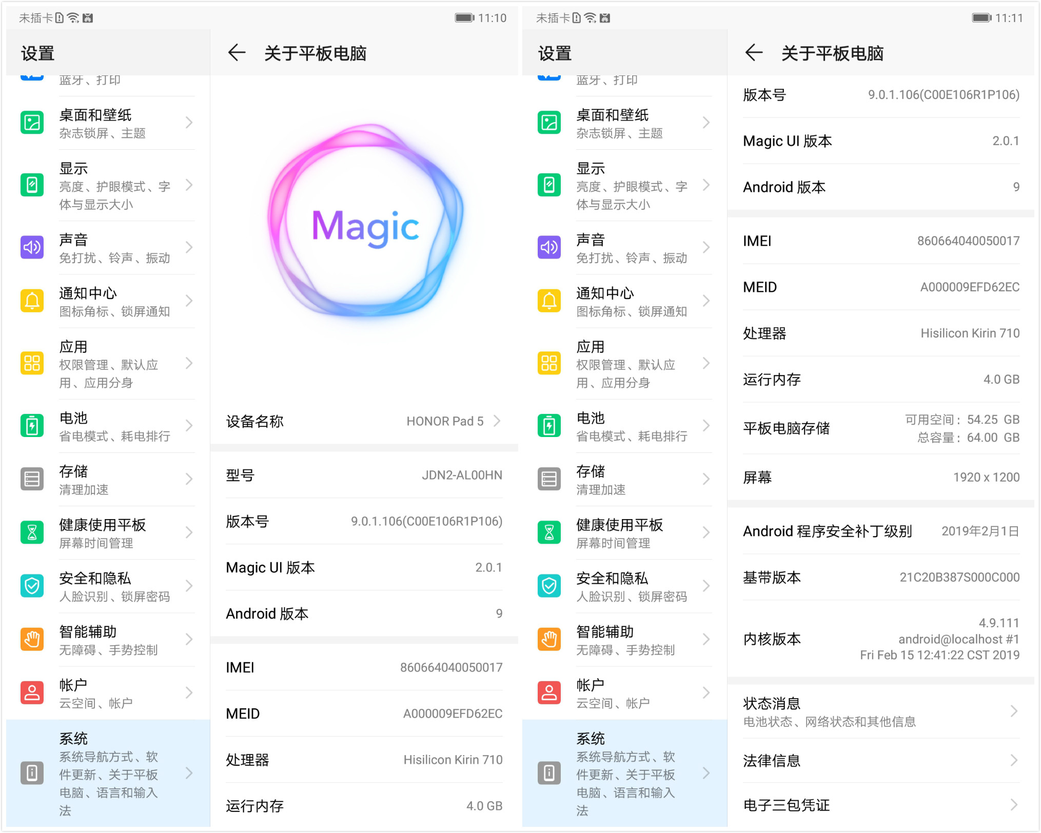1041x833 pixels.
Task: Click teal Security and privacy shield, right panel
Action: point(549,586)
